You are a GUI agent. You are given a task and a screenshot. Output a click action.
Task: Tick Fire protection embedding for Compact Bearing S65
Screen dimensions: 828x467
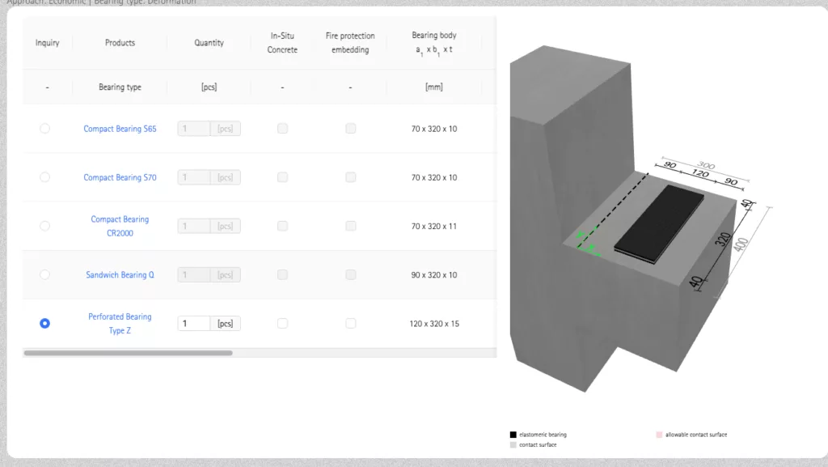click(351, 129)
